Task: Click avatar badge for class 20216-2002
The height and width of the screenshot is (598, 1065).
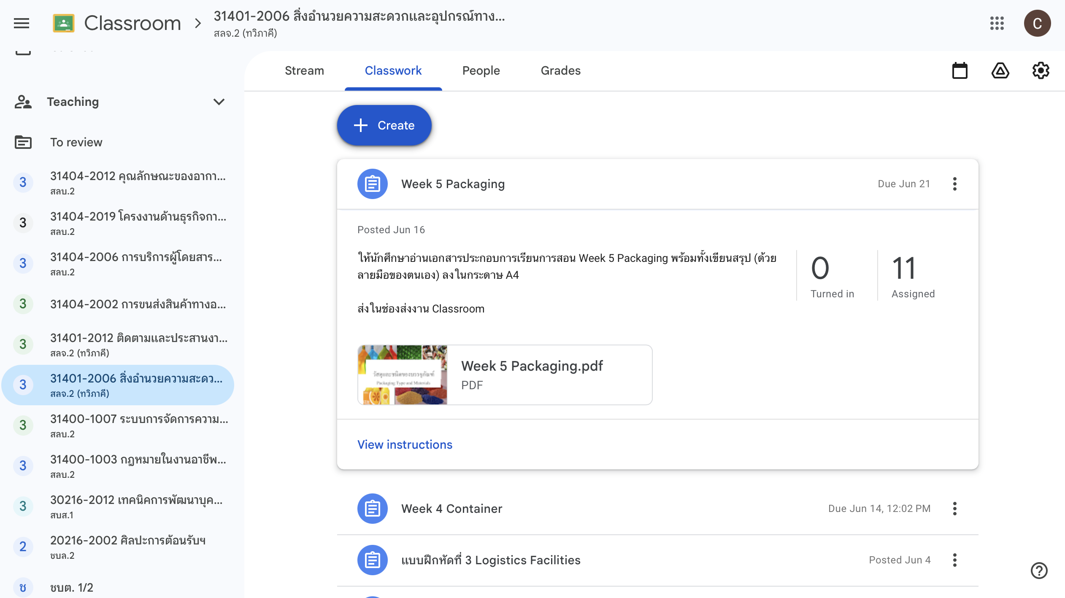Action: (23, 547)
